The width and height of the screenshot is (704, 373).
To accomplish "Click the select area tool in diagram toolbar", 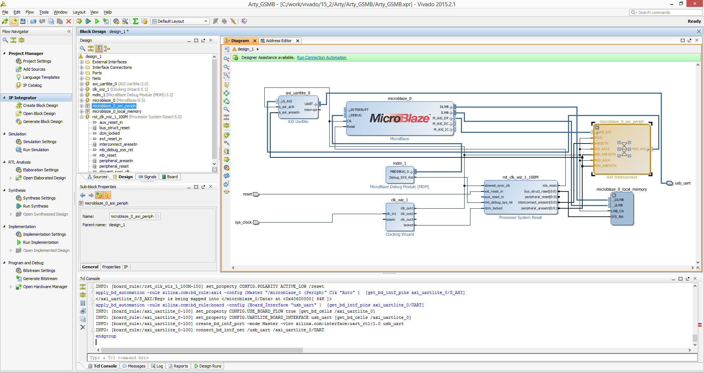I will (x=227, y=85).
